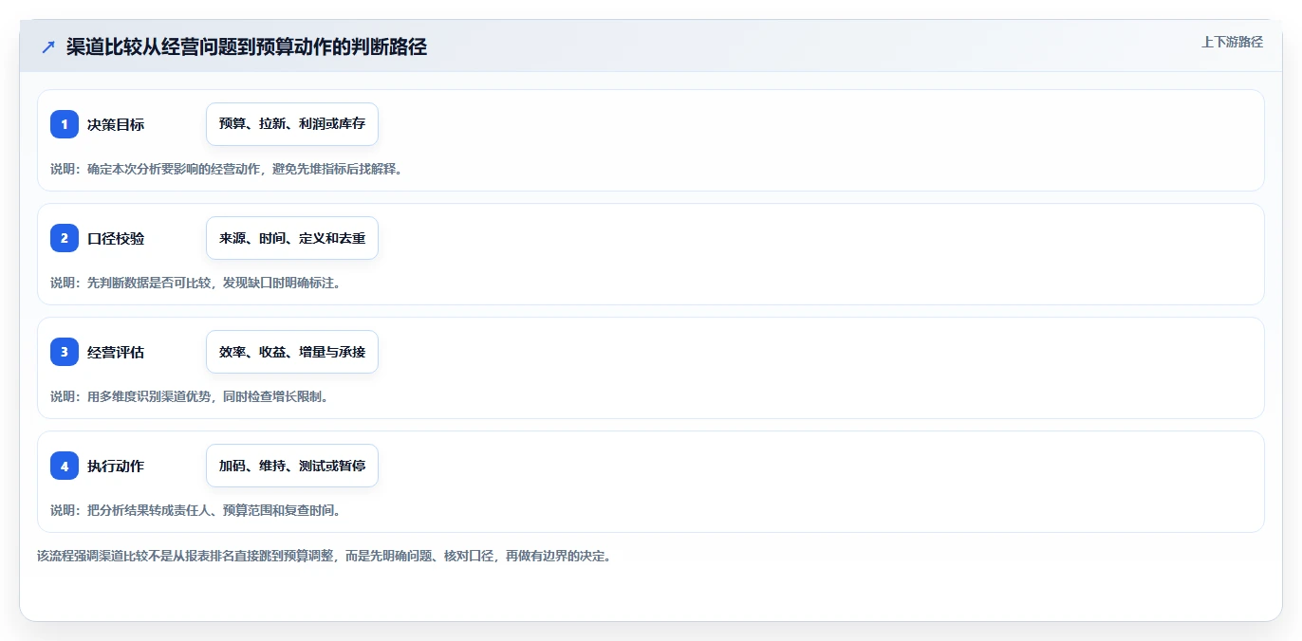Select the 执行动作 step label
This screenshot has width=1302, height=641.
[x=116, y=466]
